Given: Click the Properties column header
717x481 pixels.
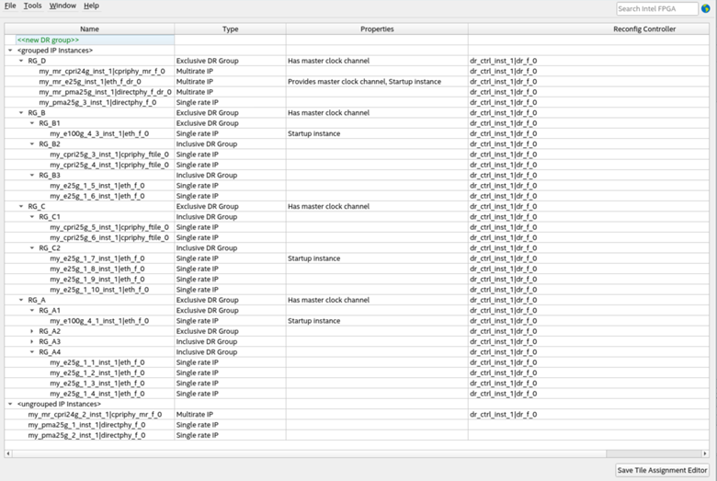Looking at the screenshot, I should (377, 29).
